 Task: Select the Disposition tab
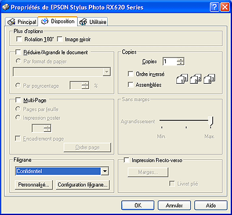click(x=57, y=21)
